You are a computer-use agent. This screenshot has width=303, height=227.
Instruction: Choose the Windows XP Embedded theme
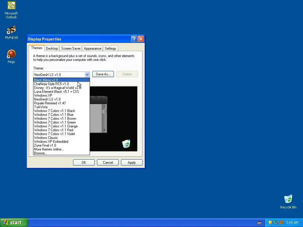click(x=62, y=142)
